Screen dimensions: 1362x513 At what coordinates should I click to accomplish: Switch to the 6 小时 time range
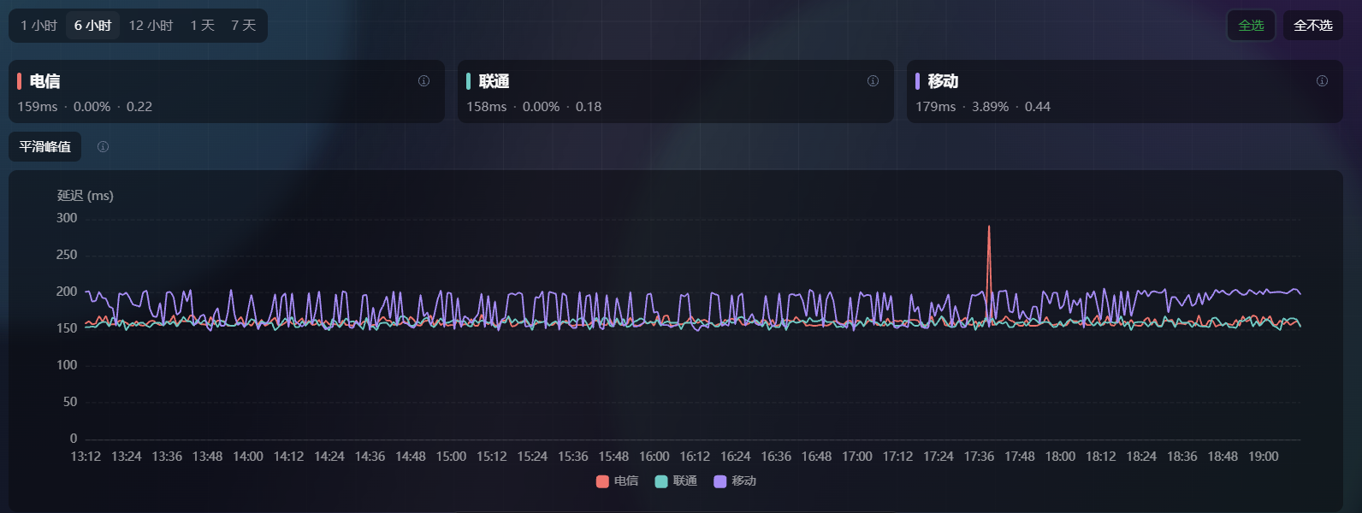tap(92, 26)
